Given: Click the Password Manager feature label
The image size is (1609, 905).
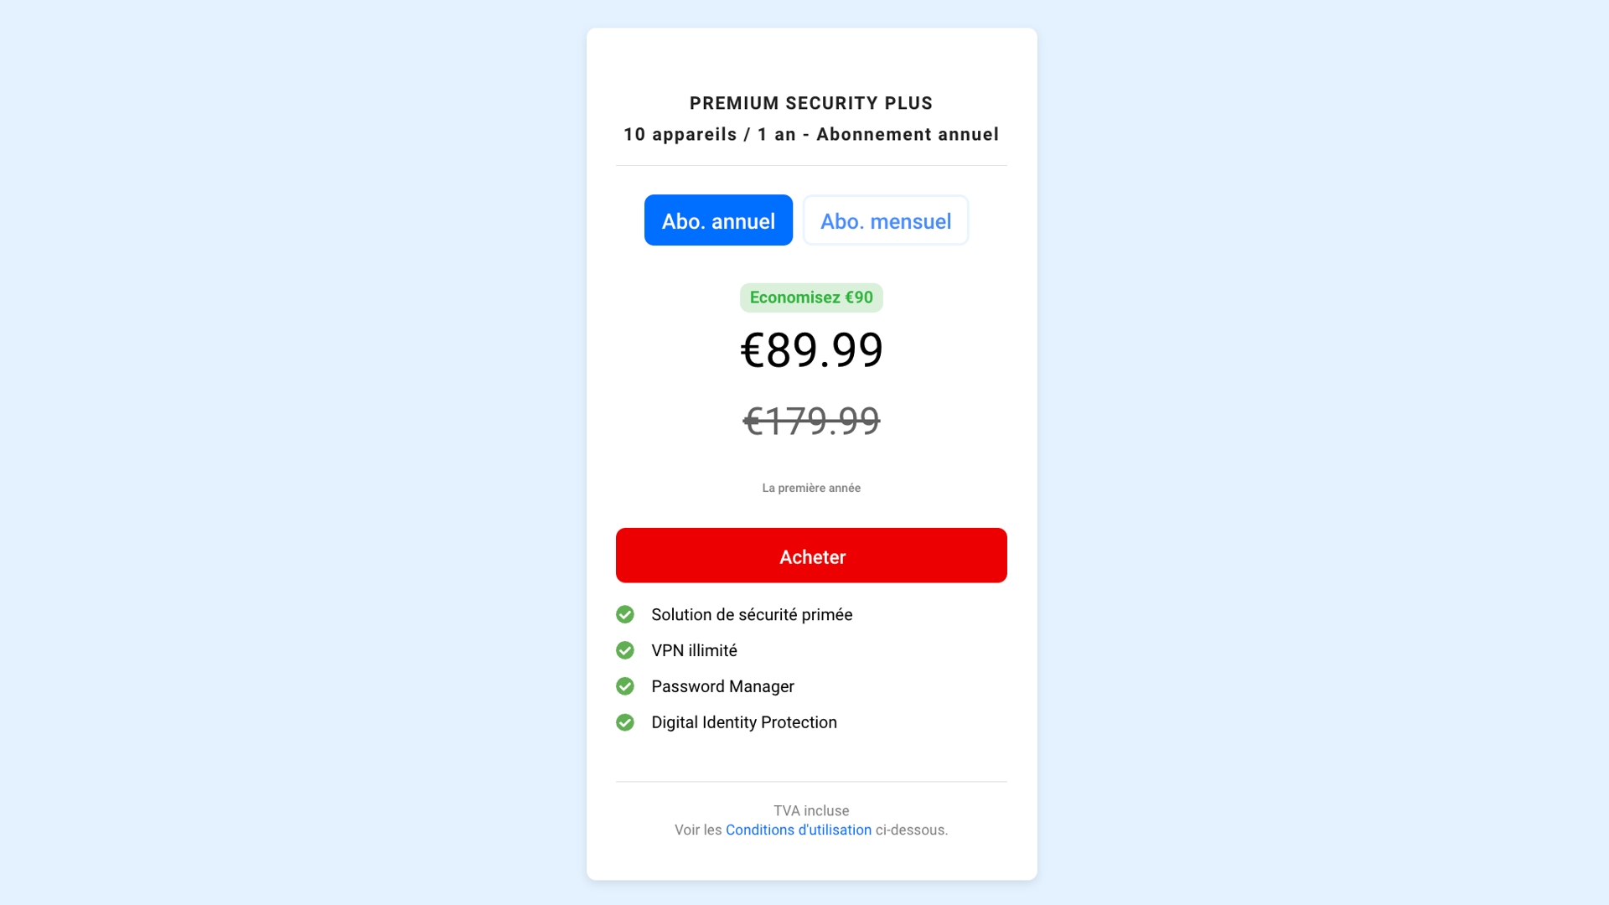Looking at the screenshot, I should pos(722,686).
